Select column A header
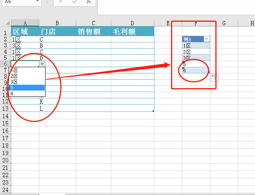255x195 pixels. 25,23
